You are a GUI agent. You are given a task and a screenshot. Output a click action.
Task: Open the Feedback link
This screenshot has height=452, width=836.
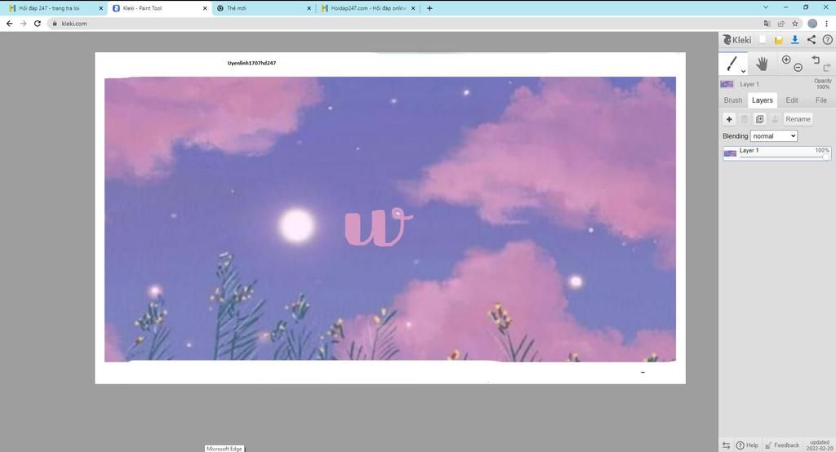click(x=781, y=445)
